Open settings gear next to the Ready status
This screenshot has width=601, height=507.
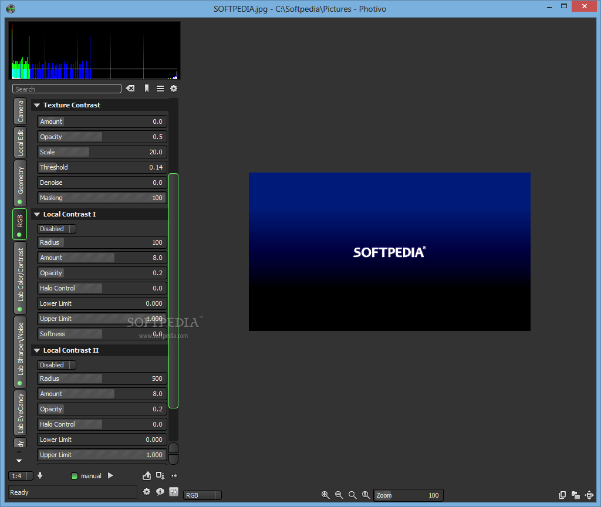(x=147, y=492)
